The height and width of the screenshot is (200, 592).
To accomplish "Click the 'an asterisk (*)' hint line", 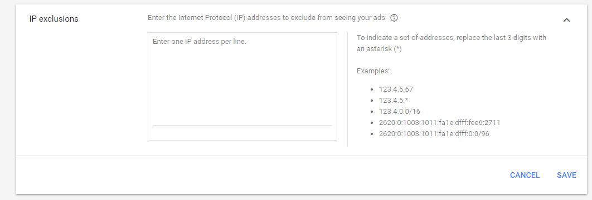I will pyautogui.click(x=379, y=49).
